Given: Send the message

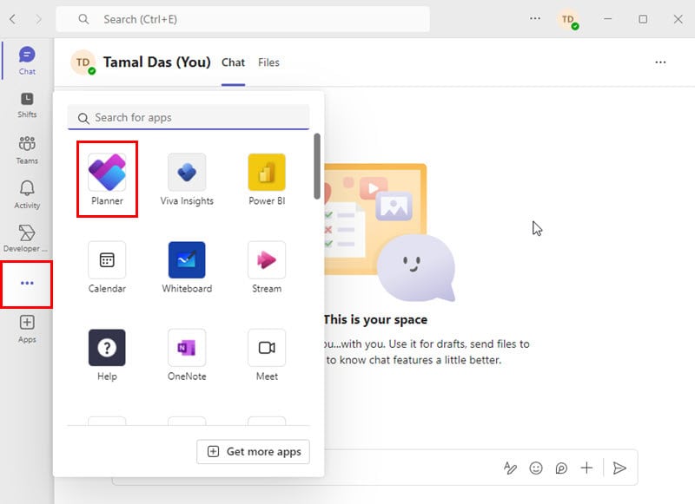Looking at the screenshot, I should point(619,468).
